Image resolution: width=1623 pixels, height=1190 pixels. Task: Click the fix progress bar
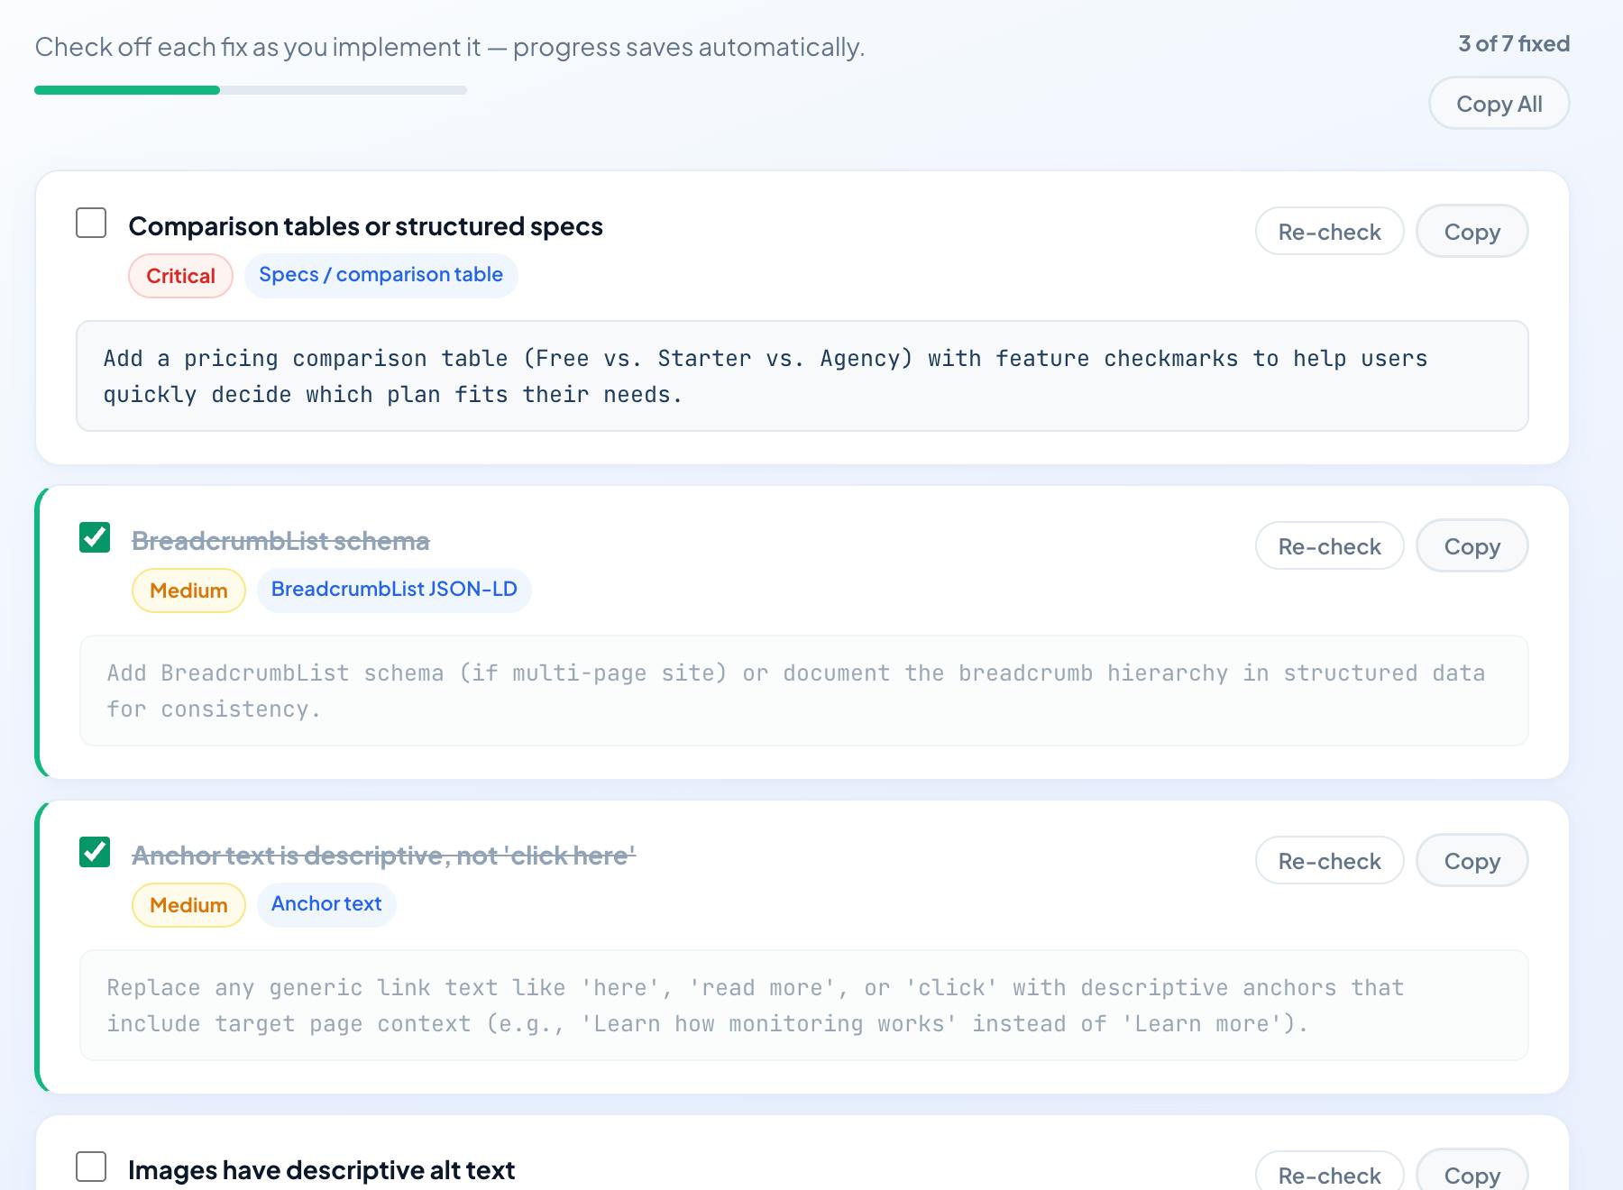(251, 90)
